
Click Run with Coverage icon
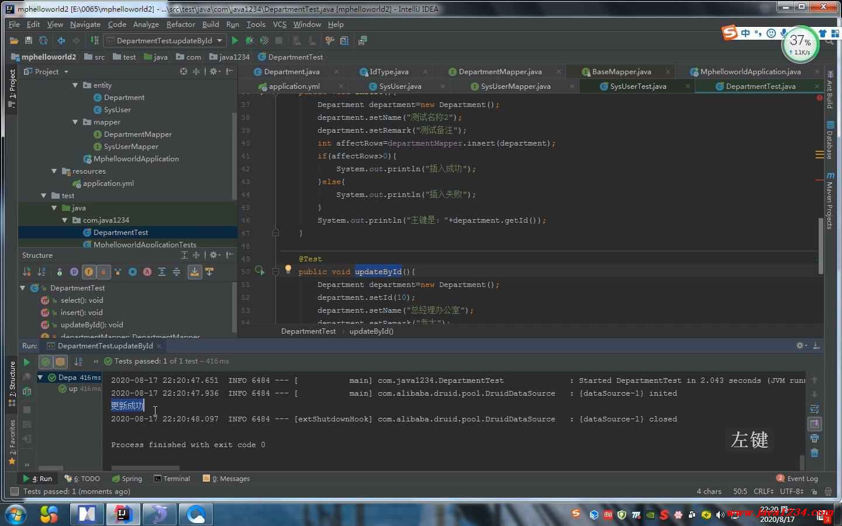pos(264,40)
